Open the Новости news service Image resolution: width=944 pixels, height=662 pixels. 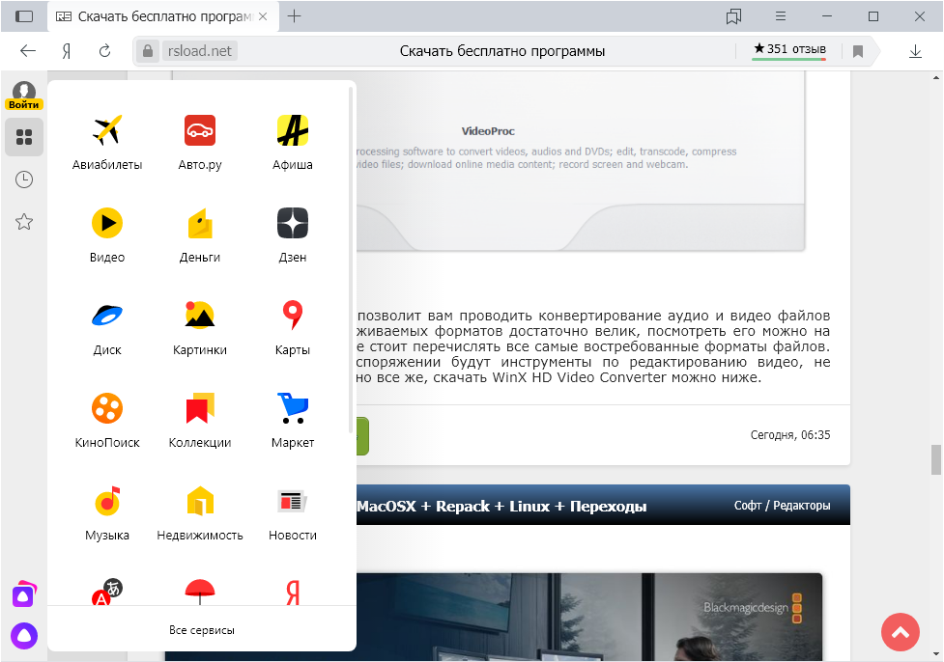(x=293, y=512)
